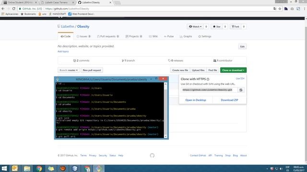Click Create new file button
This screenshot has width=307, height=172.
click(x=180, y=70)
